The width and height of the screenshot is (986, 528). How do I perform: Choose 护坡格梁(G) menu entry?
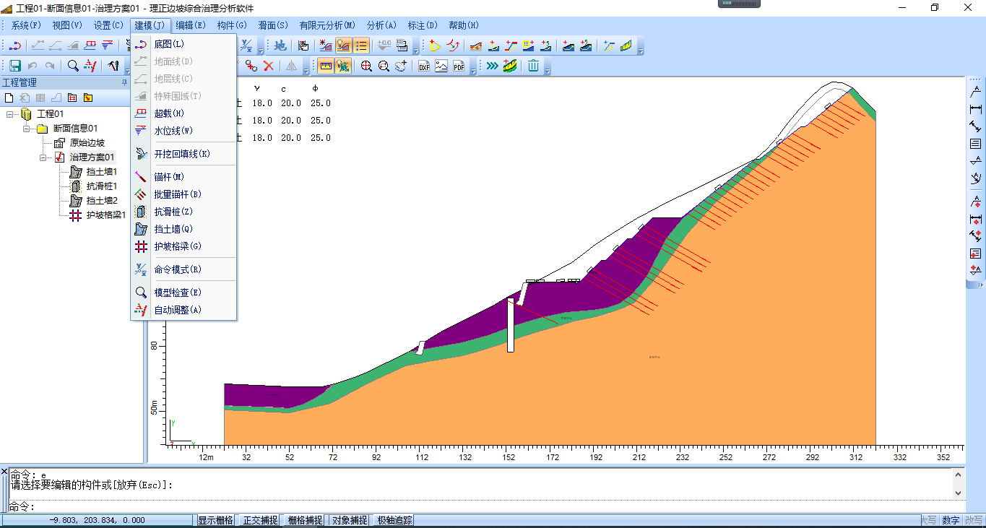183,246
